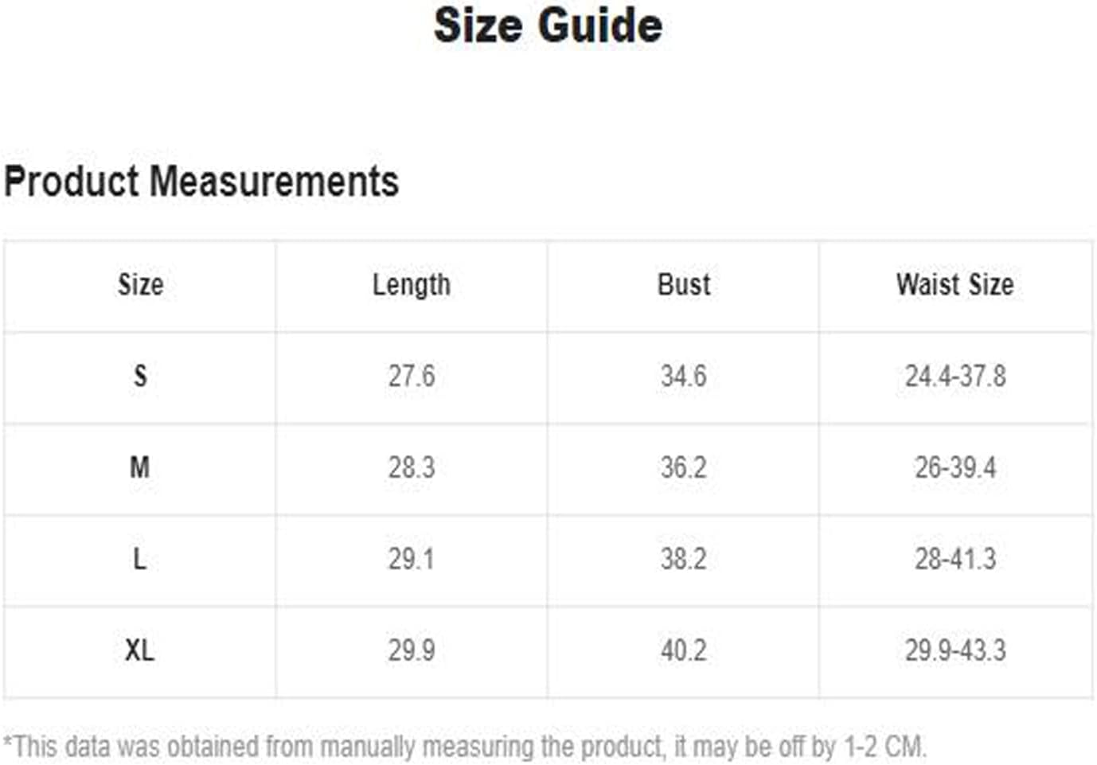Screen dimensions: 1097x765
Task: Click the 26-39.4 waist range
Action: click(x=955, y=467)
